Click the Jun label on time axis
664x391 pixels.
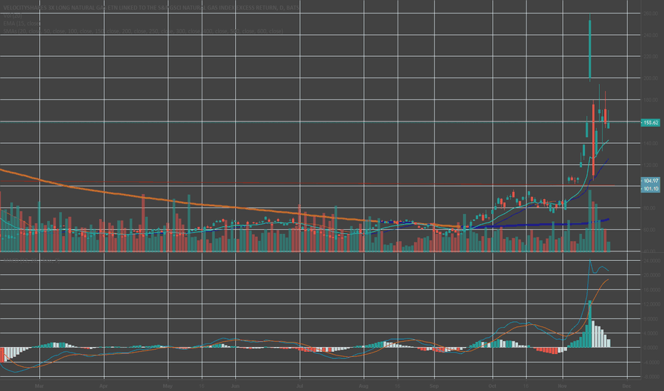(235, 386)
